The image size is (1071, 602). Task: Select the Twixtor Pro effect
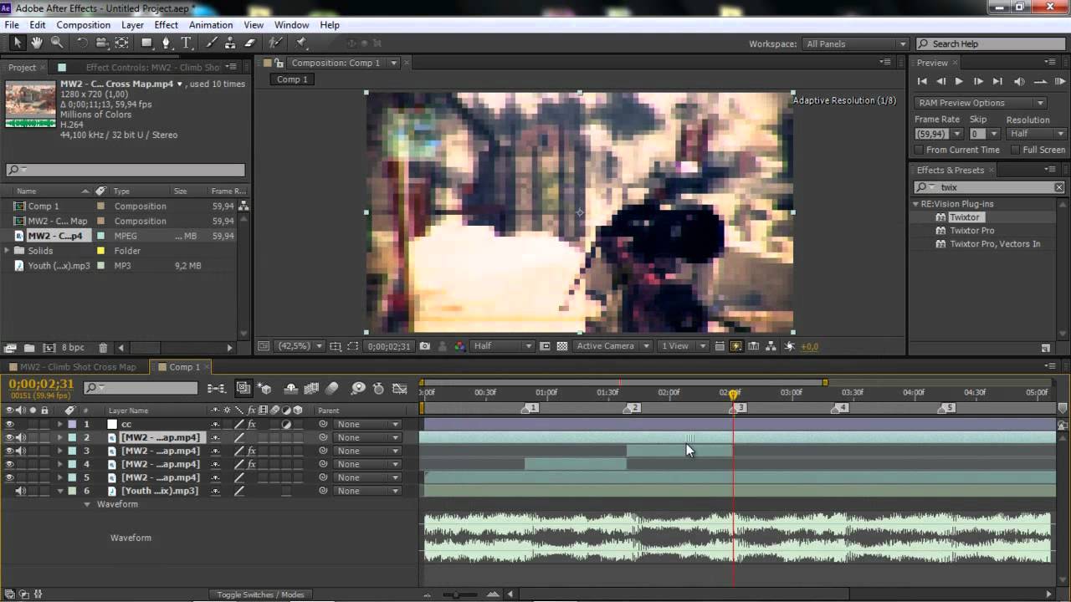(971, 231)
